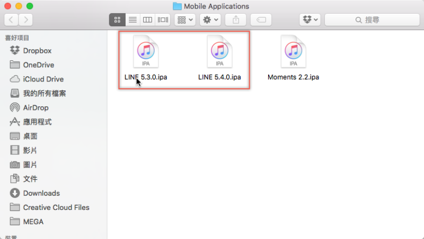The height and width of the screenshot is (239, 424).
Task: Switch to column view
Action: point(147,20)
